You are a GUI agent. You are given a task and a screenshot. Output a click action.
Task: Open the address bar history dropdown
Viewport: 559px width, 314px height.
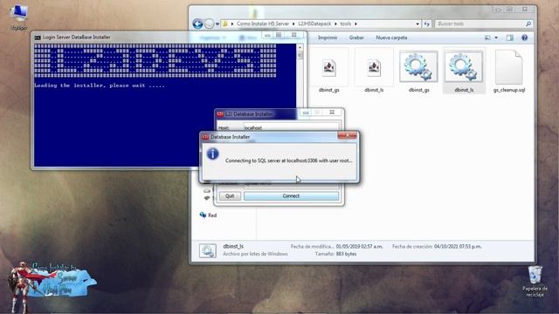click(418, 24)
